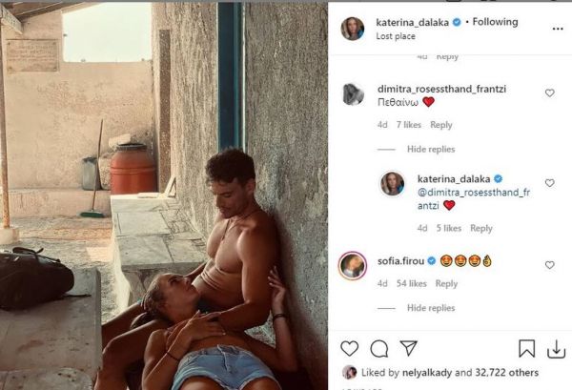Screen dimensions: 572x390
Task: View sofia.firou's profile avatar
Action: pyautogui.click(x=353, y=266)
